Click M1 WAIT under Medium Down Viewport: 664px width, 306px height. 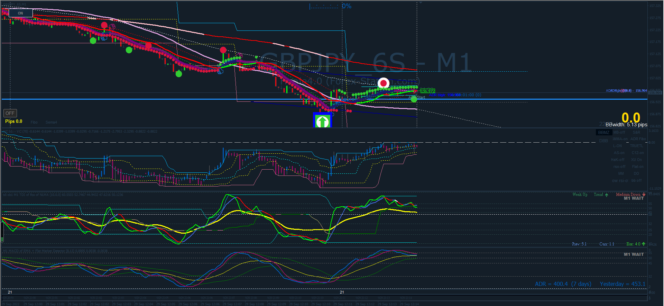[x=634, y=198]
